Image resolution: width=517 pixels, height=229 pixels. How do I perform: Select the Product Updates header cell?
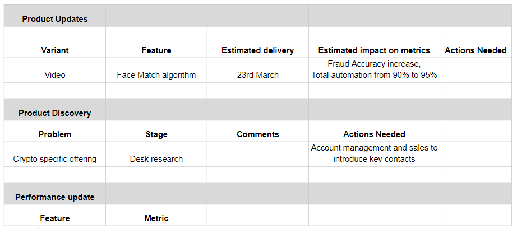pos(55,19)
